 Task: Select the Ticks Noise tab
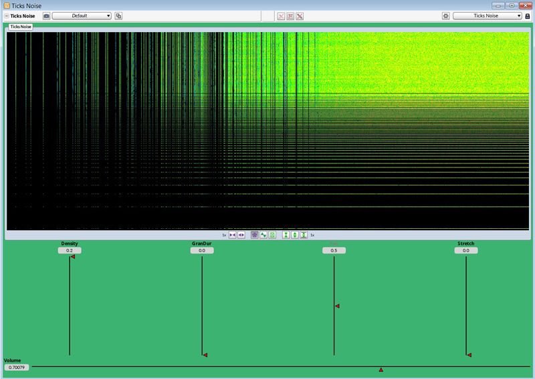point(21,27)
